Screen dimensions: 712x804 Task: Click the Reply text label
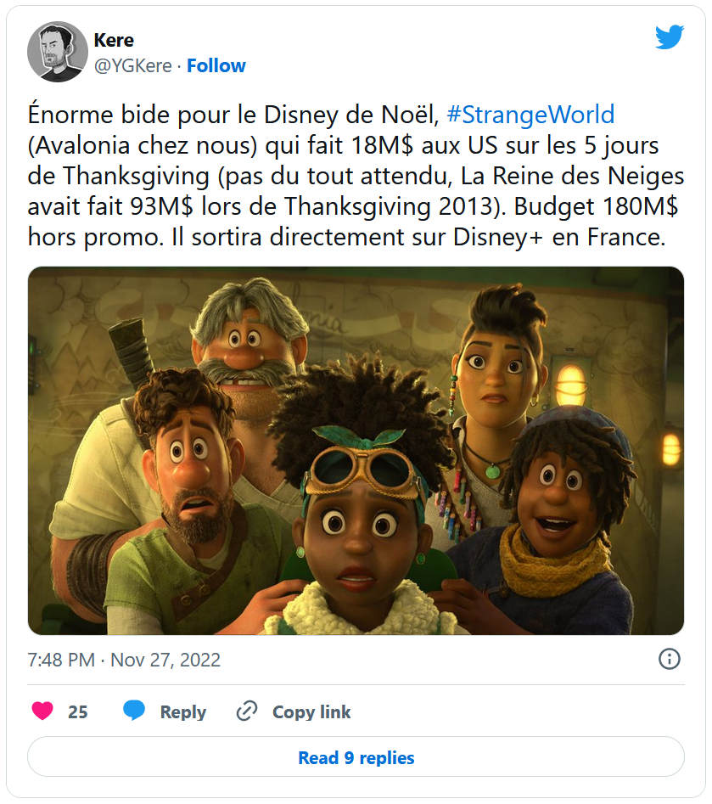tap(183, 711)
